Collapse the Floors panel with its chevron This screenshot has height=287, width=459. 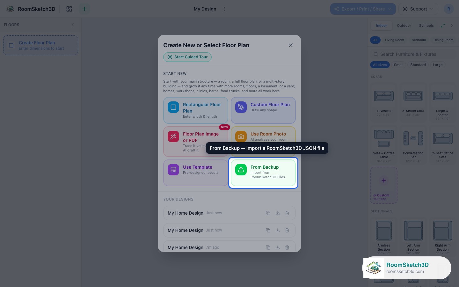point(73,25)
